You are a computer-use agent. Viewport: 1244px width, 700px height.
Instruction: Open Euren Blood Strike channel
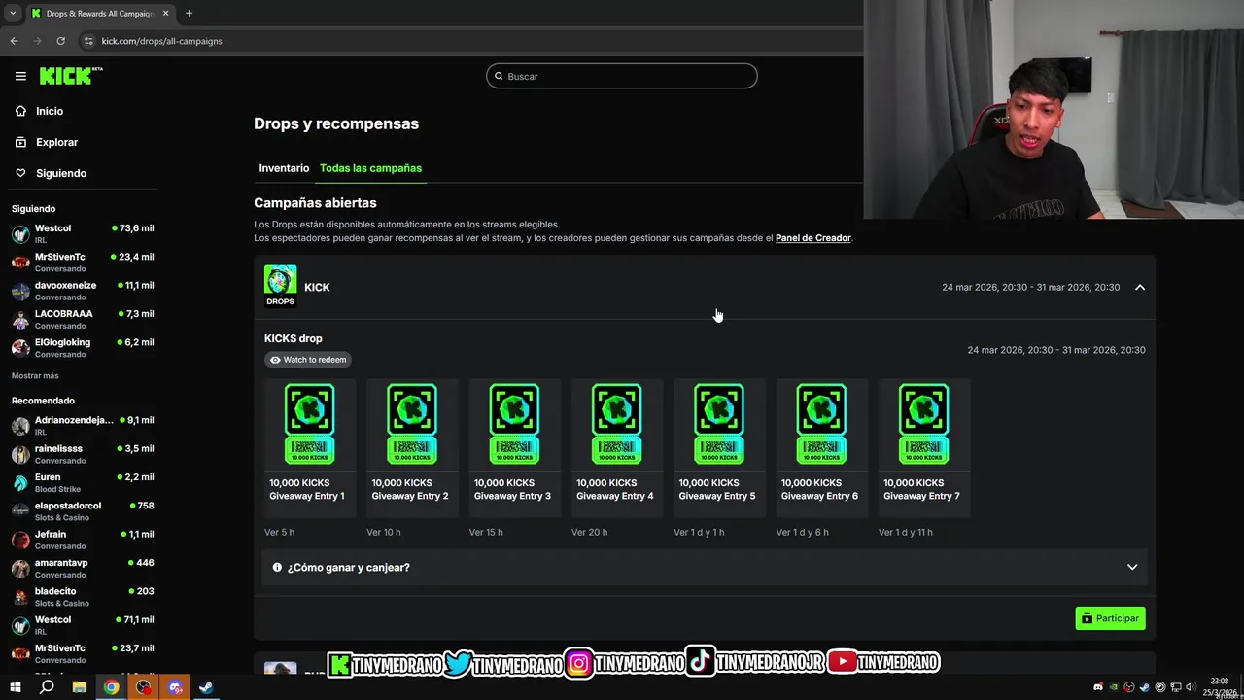82,482
